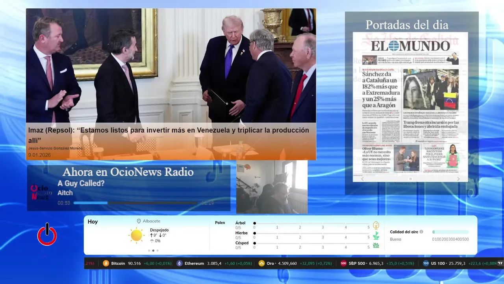504x284 pixels.
Task: Click the air quality index bar
Action: tap(450, 232)
